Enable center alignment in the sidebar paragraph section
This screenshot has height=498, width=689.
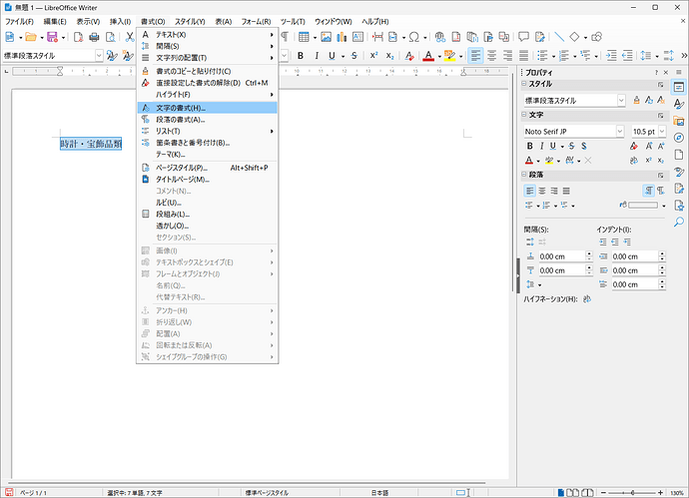[x=542, y=190]
